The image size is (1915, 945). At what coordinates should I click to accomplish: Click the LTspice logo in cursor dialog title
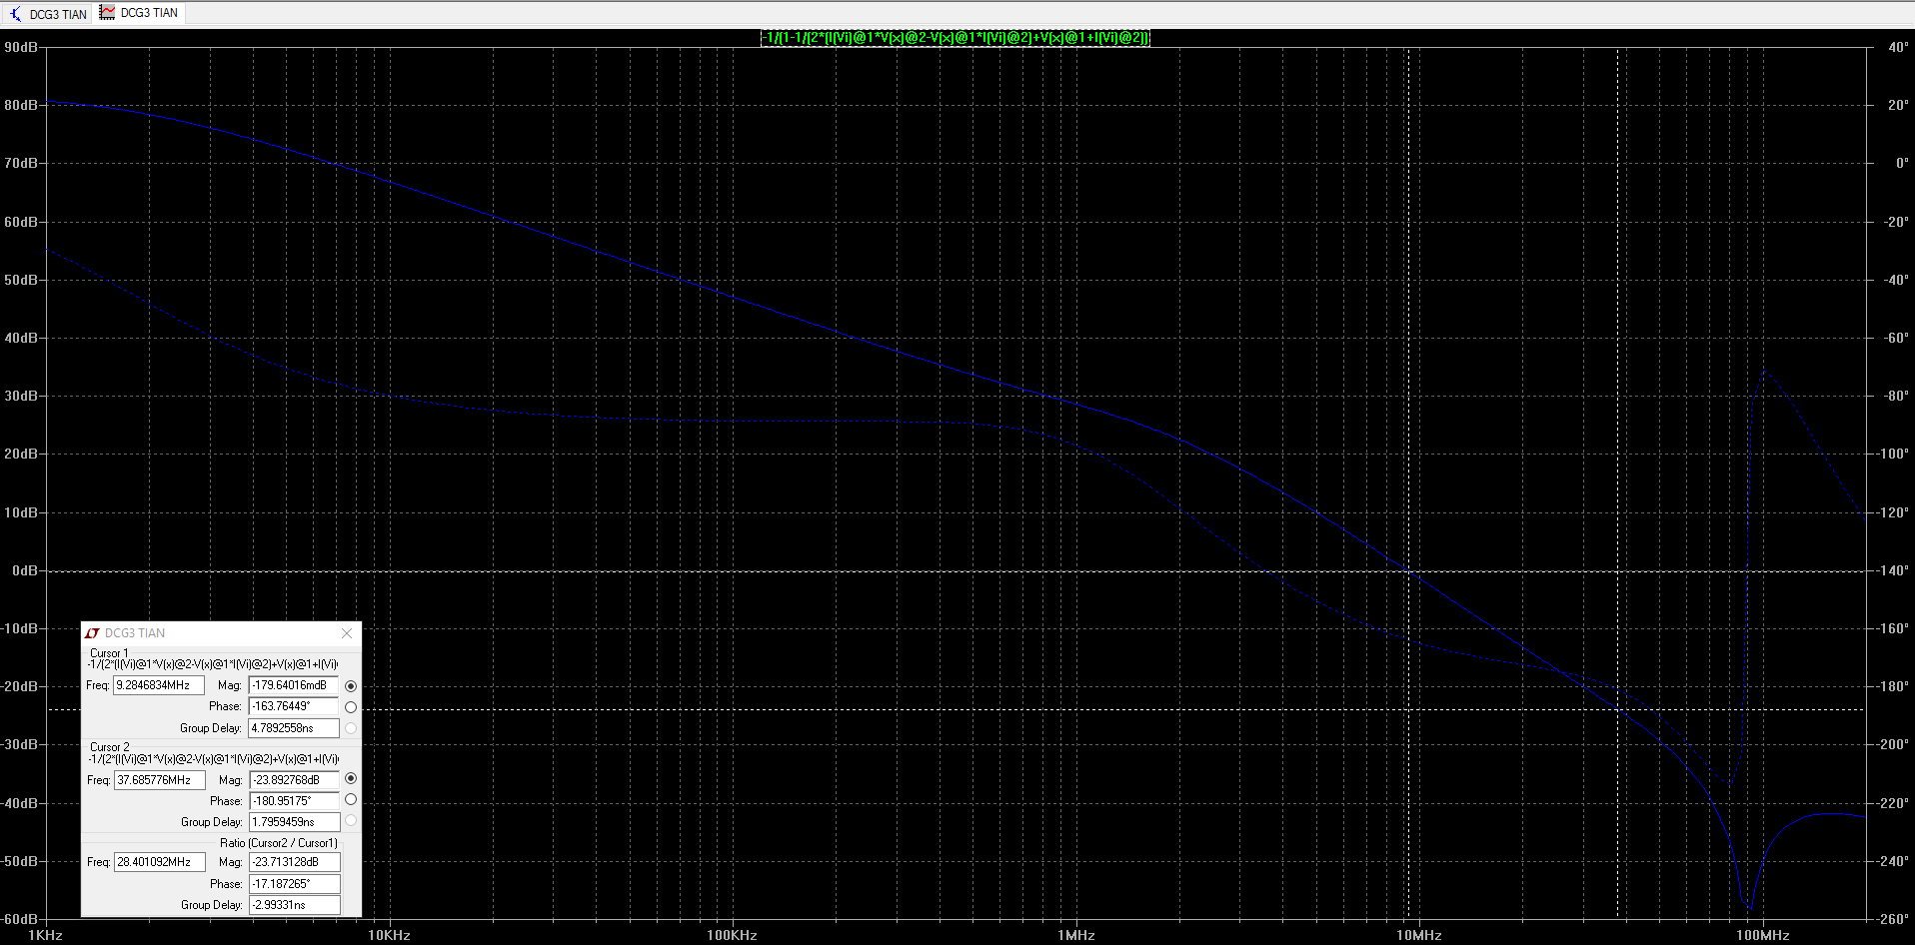[x=92, y=633]
